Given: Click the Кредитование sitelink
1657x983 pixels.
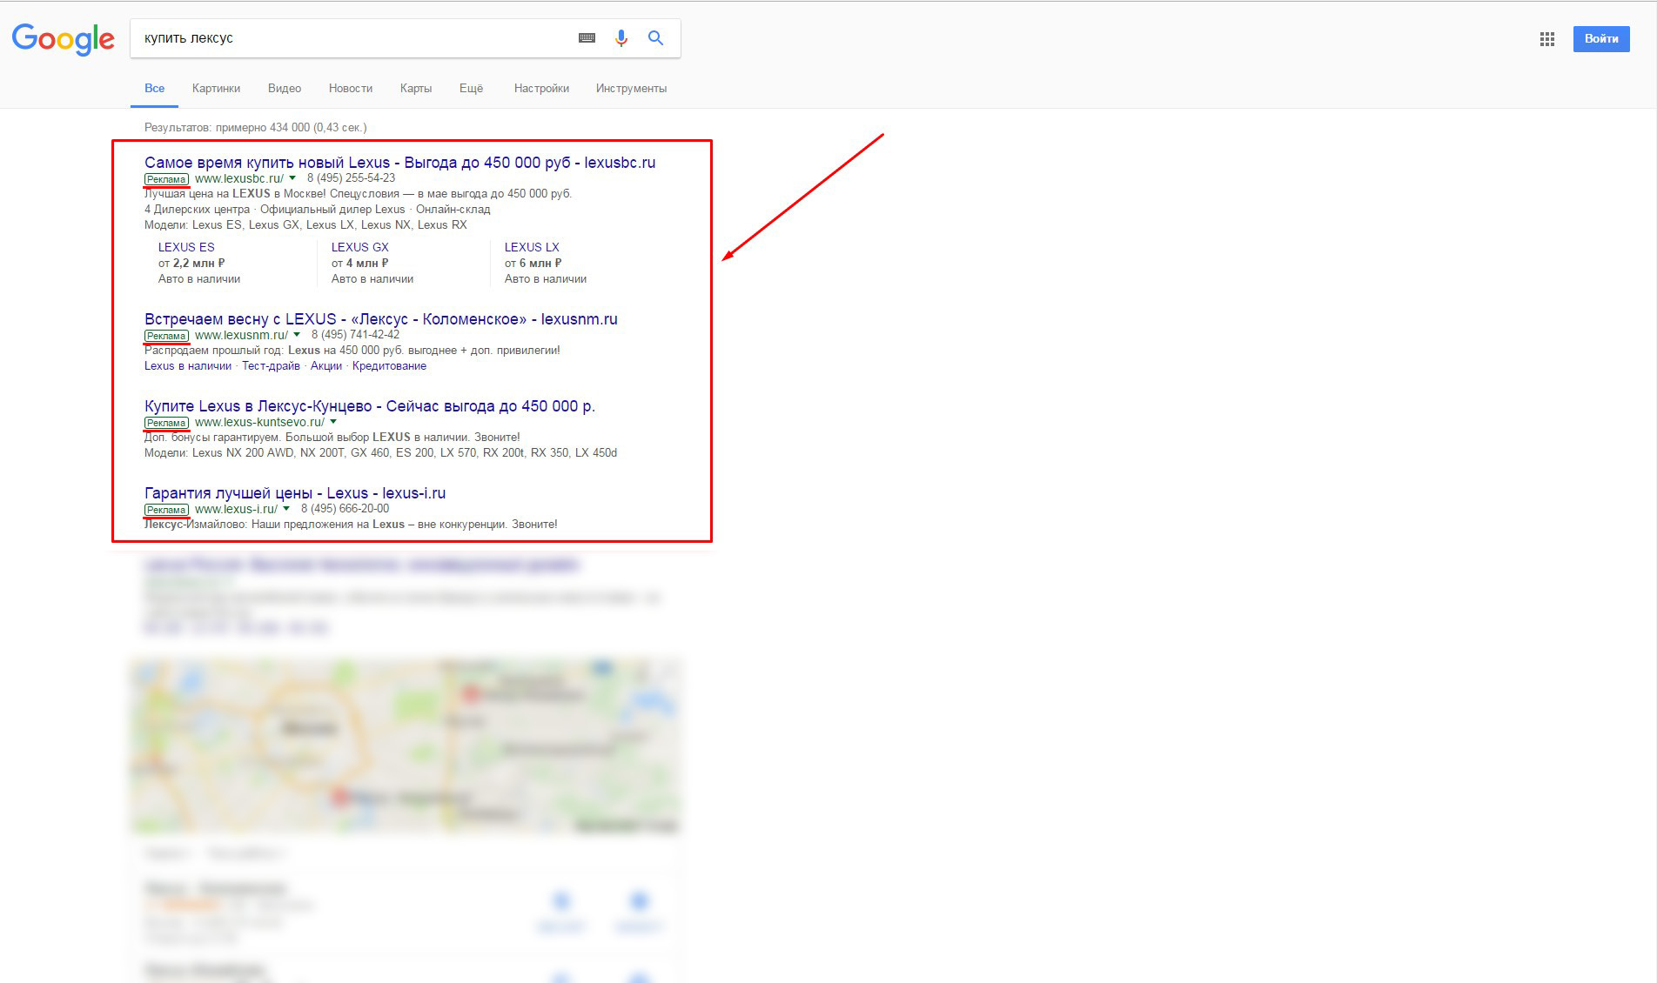Looking at the screenshot, I should click(389, 366).
